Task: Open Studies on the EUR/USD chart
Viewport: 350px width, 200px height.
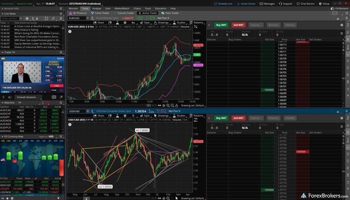Action: tap(179, 23)
